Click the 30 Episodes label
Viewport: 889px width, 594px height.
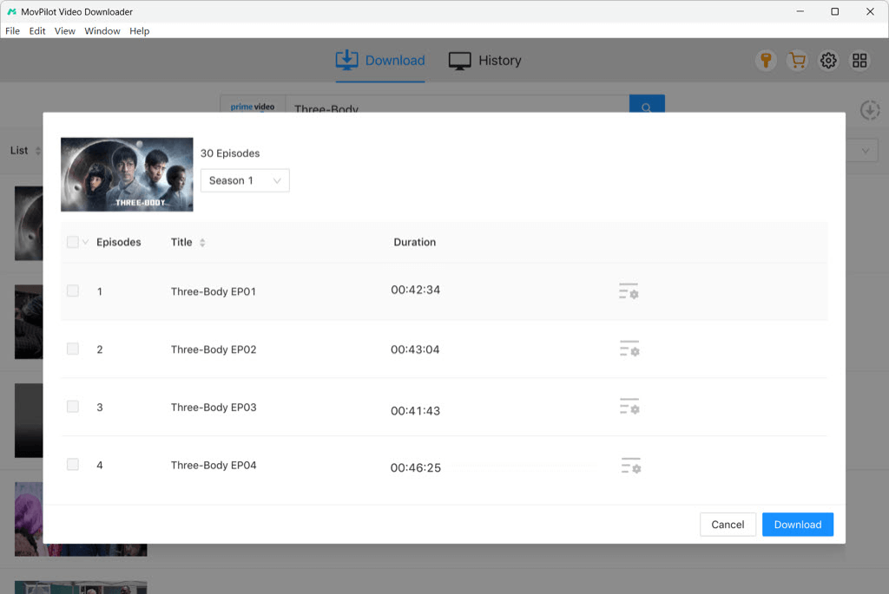click(x=230, y=153)
